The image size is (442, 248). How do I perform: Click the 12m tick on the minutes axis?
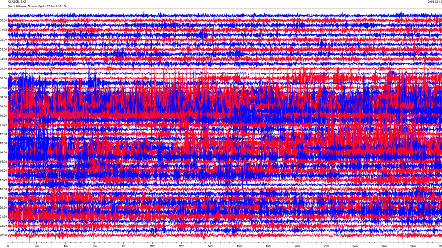181,246
